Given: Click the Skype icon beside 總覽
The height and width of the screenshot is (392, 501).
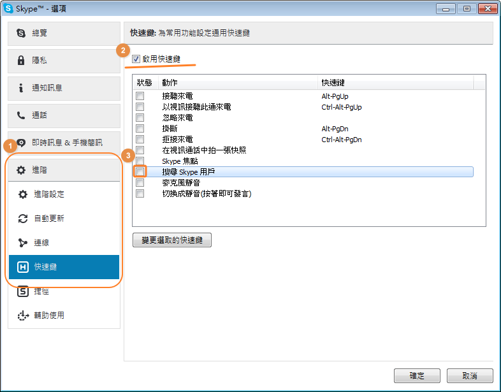Looking at the screenshot, I should tap(21, 33).
